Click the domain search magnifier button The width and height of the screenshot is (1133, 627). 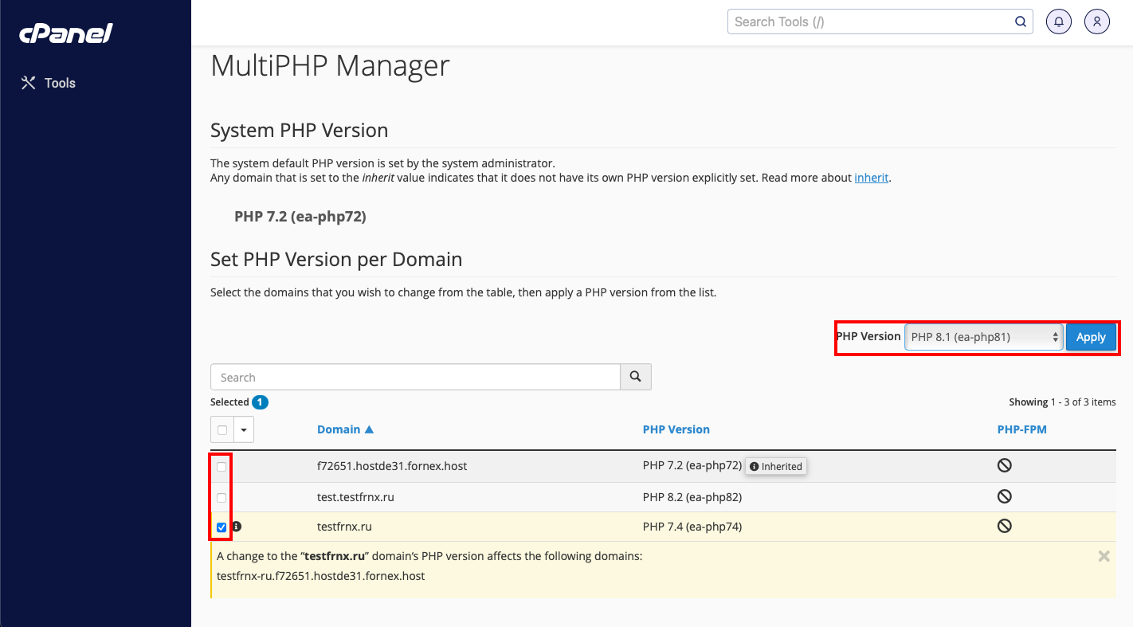636,377
